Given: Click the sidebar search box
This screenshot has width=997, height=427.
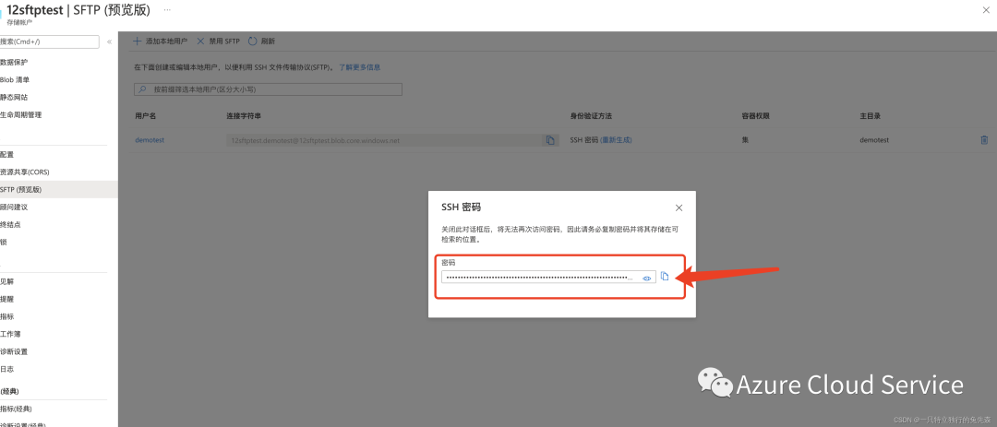Looking at the screenshot, I should pyautogui.click(x=50, y=42).
